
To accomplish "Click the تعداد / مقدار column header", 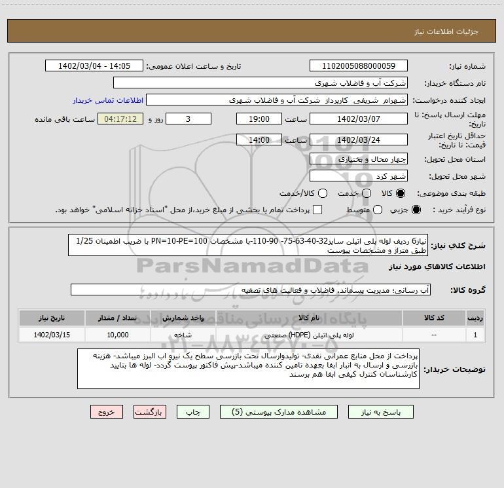I will (x=118, y=318).
